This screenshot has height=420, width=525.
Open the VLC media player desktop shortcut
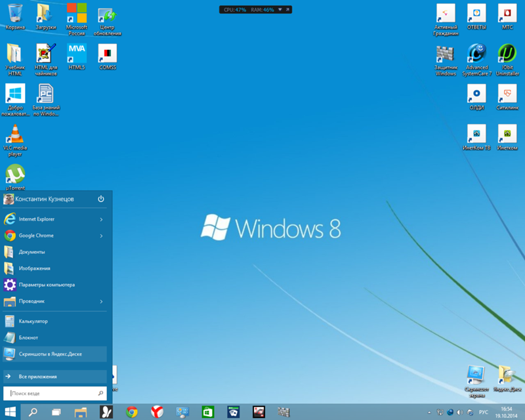pos(14,135)
